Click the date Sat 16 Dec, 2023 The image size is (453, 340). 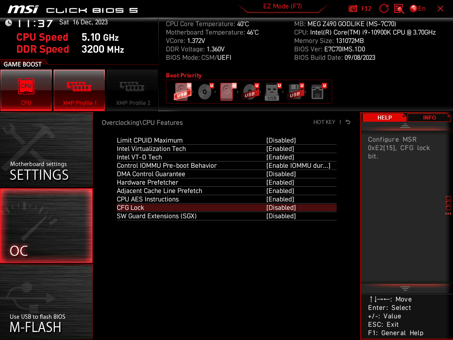click(x=84, y=22)
